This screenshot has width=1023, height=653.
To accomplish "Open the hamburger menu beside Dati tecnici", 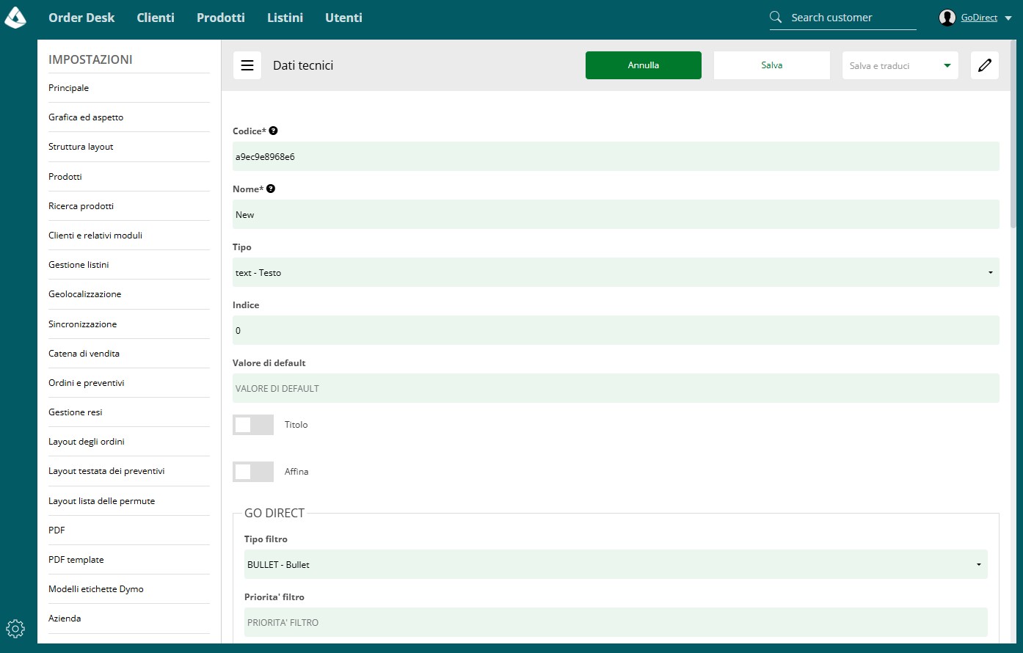I will click(247, 65).
